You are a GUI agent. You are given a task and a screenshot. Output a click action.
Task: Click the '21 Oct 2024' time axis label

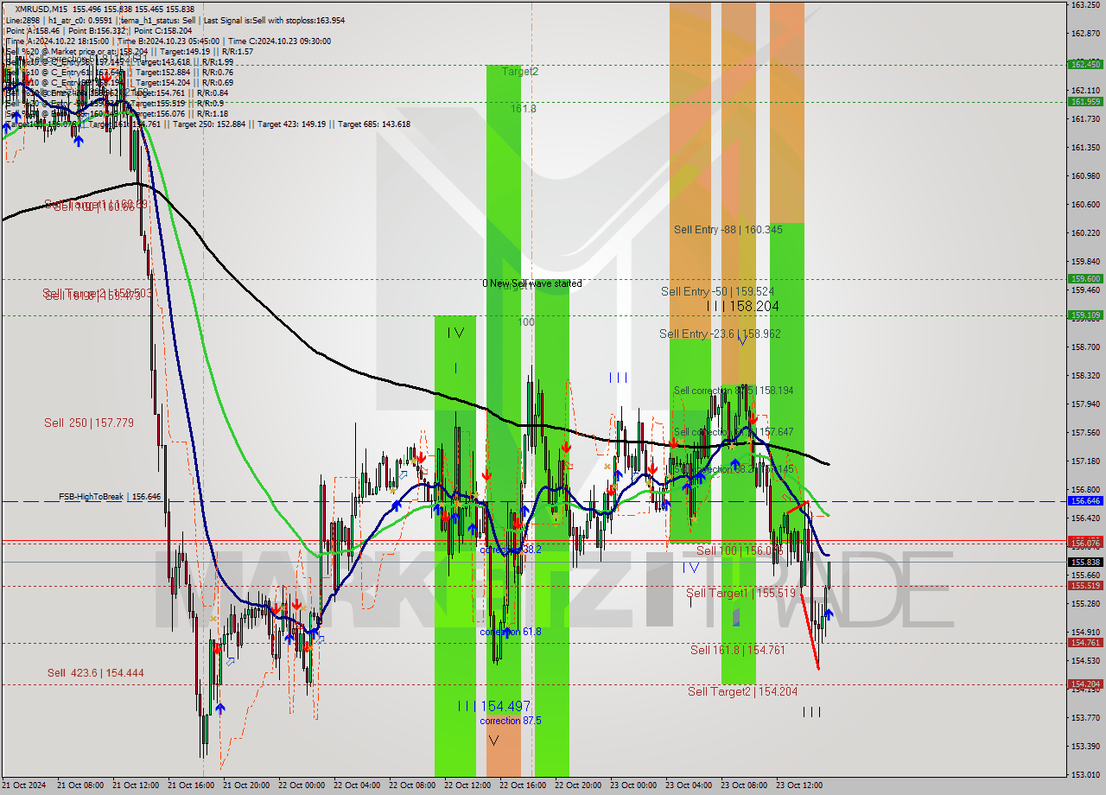(x=24, y=785)
